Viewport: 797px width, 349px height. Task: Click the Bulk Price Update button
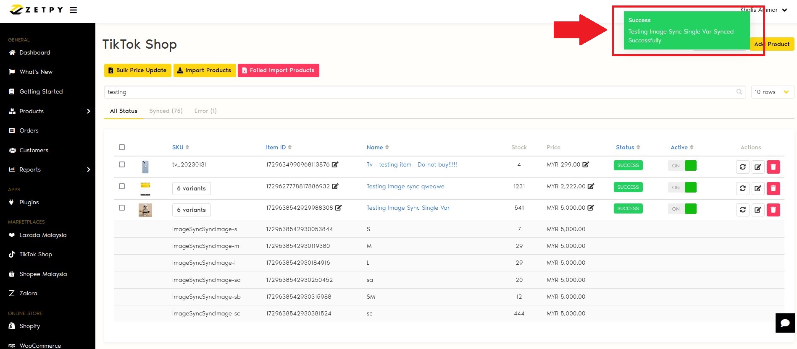click(x=137, y=70)
